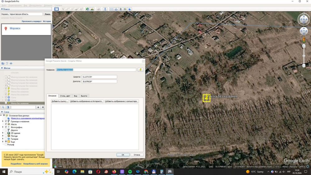
Task: Expand the Галерея layer
Action: pyautogui.click(x=3, y=139)
